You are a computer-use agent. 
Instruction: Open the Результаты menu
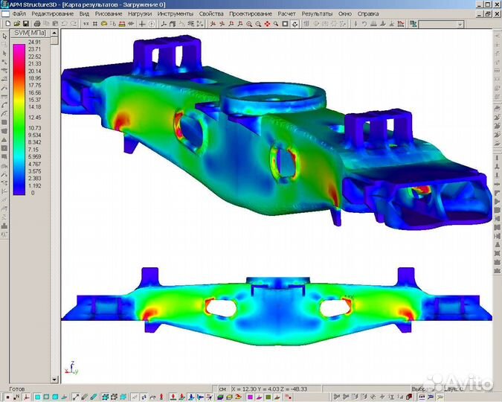(x=317, y=14)
